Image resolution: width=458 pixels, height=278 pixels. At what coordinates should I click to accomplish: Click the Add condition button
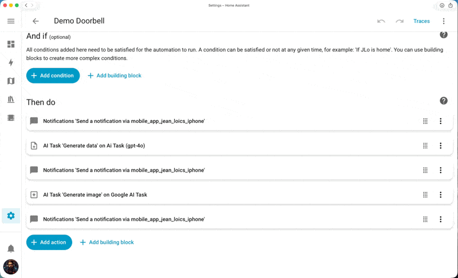53,76
